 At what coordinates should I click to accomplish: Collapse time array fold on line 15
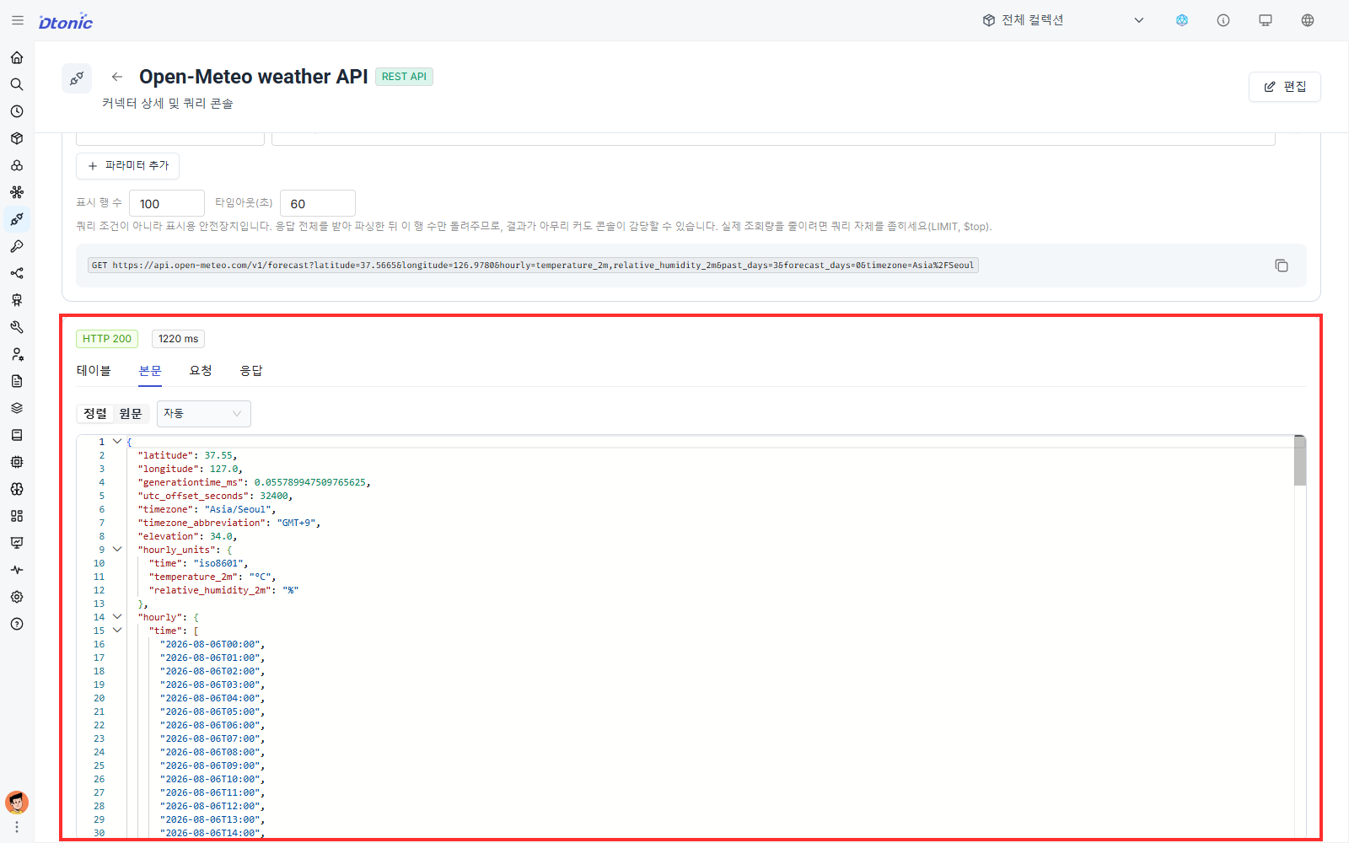click(x=117, y=630)
